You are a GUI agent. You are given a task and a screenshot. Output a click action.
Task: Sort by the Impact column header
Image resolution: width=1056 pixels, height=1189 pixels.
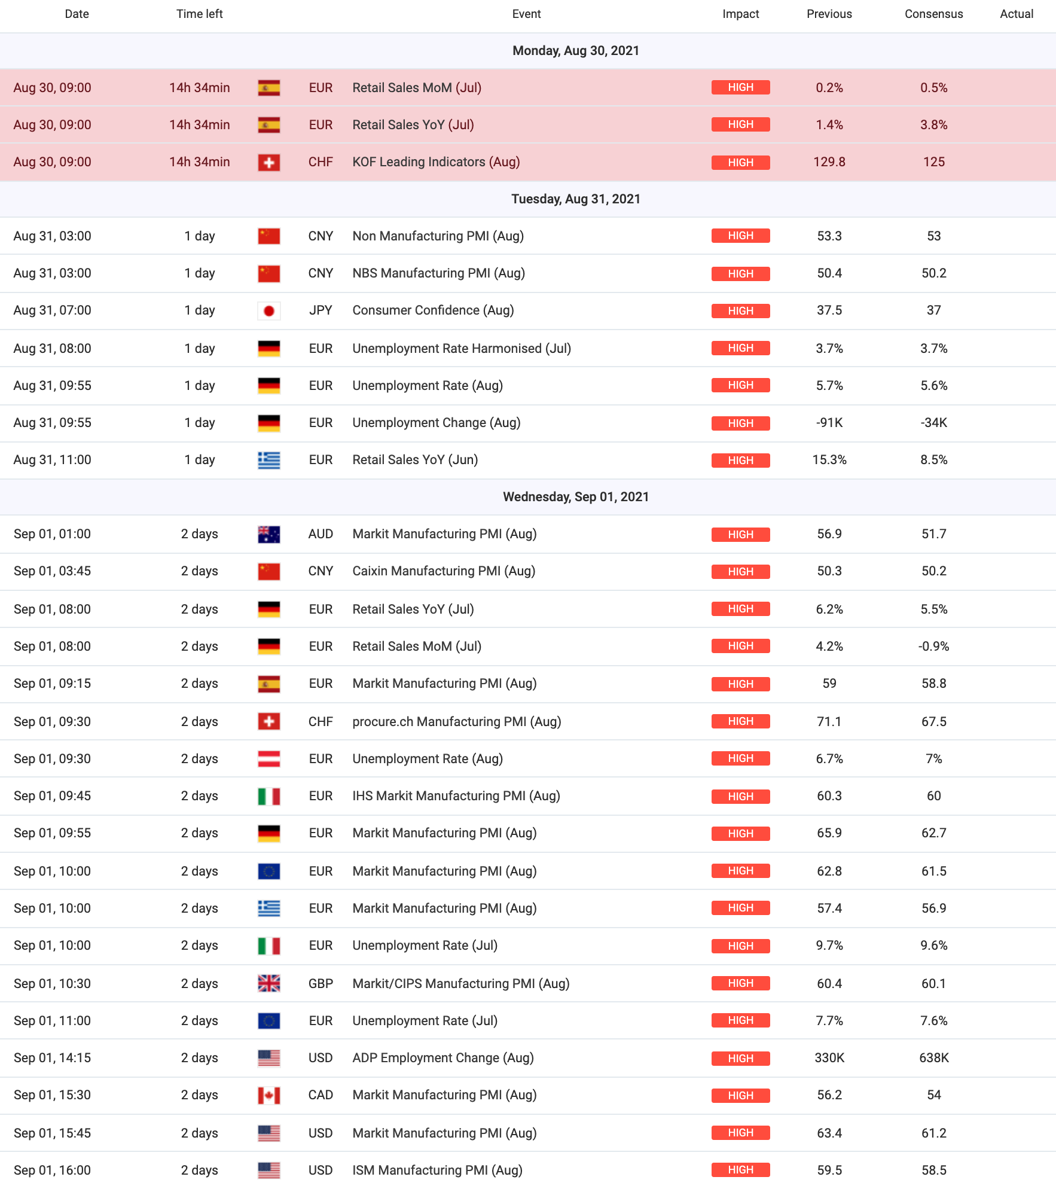[x=740, y=14]
